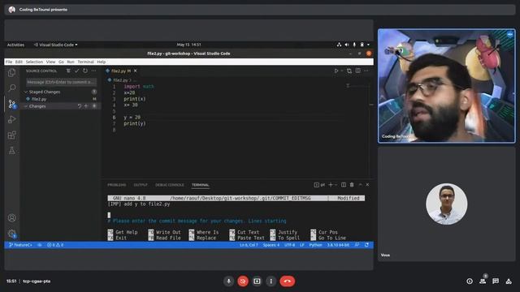The width and height of the screenshot is (520, 292).
Task: Open notifications bell in status bar
Action: (366, 245)
